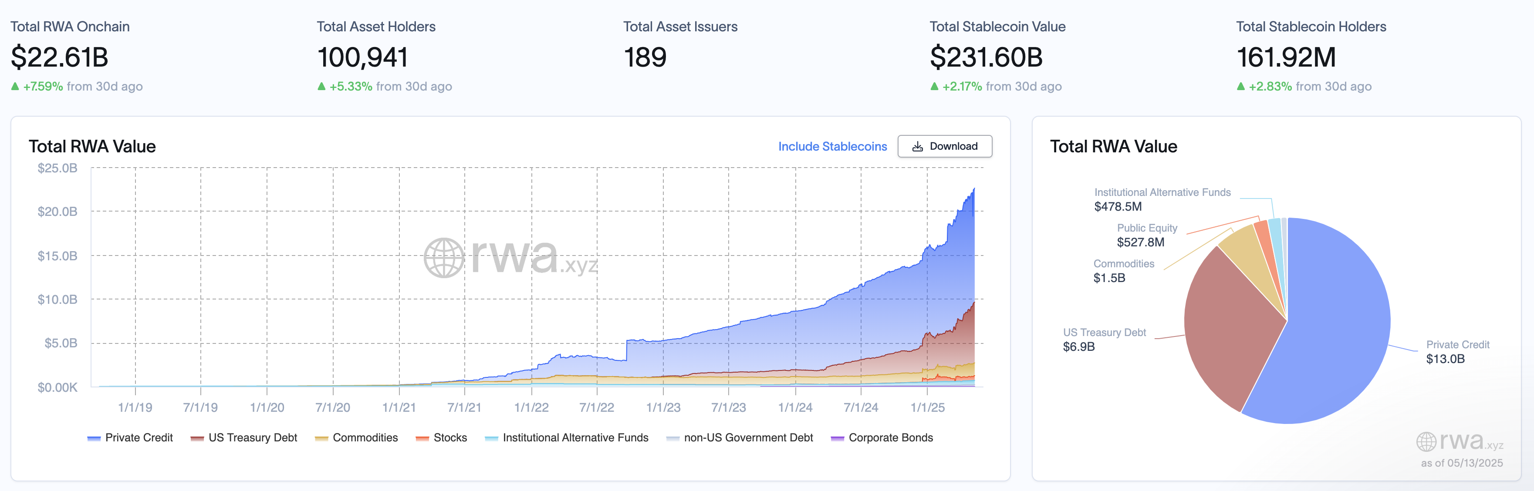This screenshot has width=1534, height=491.
Task: Click the Download button icon
Action: 918,146
